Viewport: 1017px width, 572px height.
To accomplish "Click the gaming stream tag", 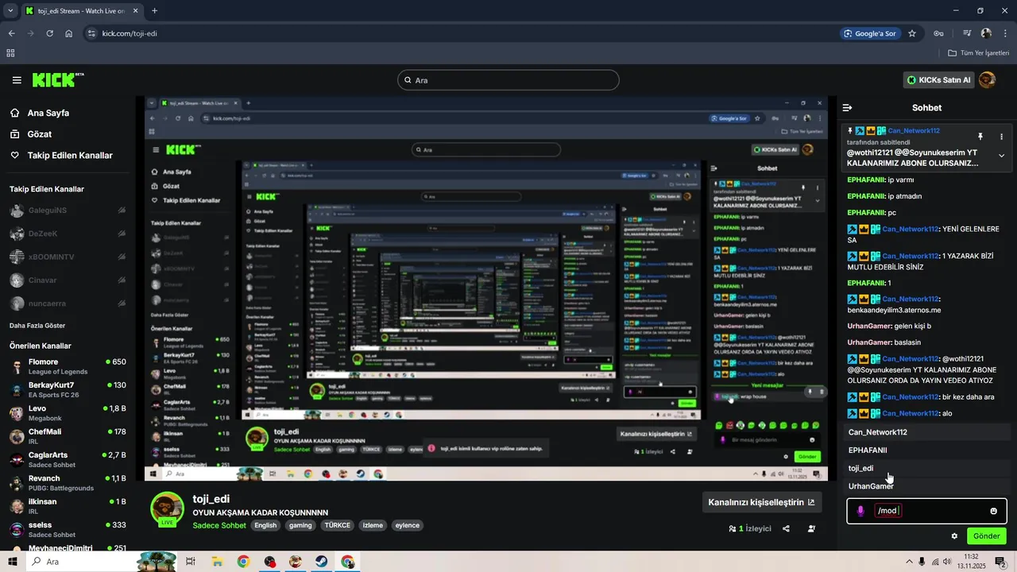I will (x=300, y=525).
